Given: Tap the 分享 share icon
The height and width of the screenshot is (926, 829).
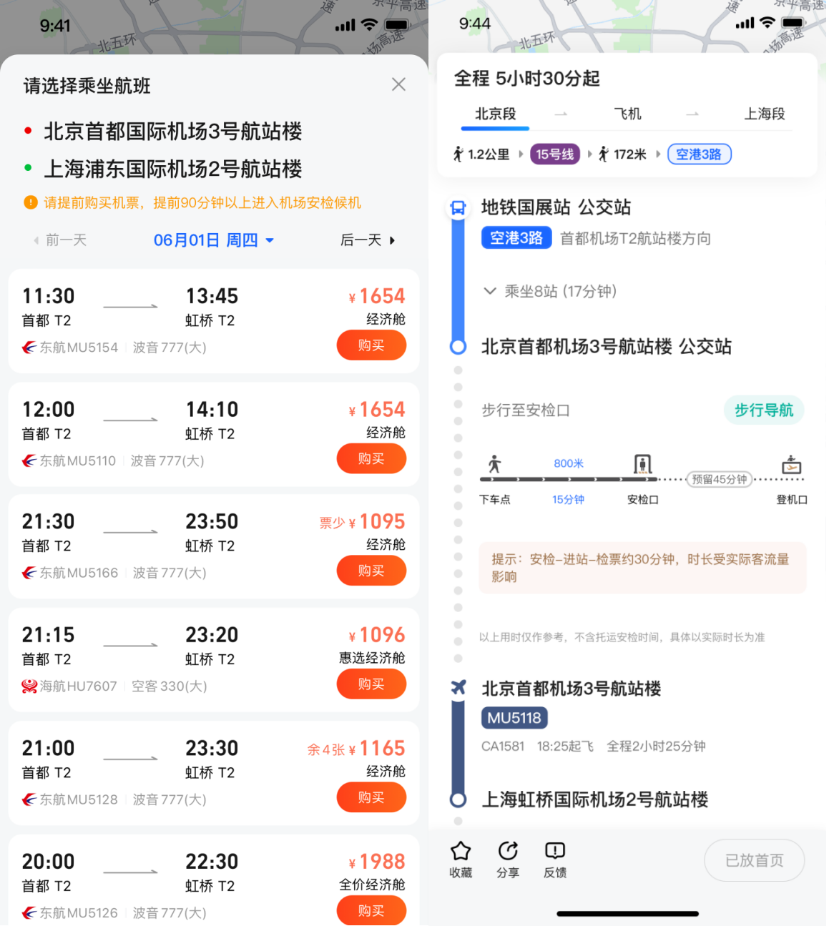Looking at the screenshot, I should click(508, 851).
